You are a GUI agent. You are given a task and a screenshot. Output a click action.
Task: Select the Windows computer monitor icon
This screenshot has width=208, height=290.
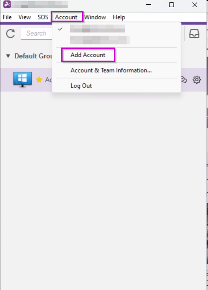pos(23,79)
